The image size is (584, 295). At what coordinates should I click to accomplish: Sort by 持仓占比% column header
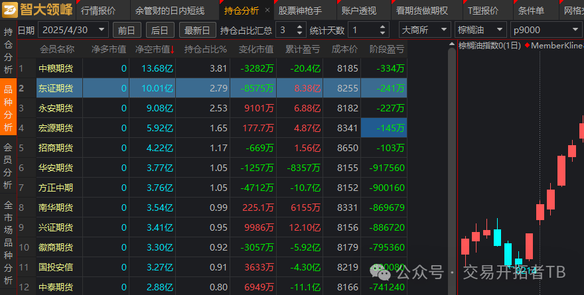(206, 49)
